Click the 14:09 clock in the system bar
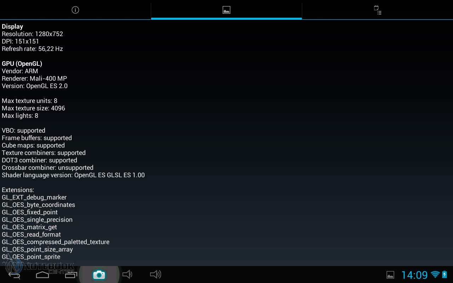Image resolution: width=453 pixels, height=283 pixels. [x=414, y=275]
